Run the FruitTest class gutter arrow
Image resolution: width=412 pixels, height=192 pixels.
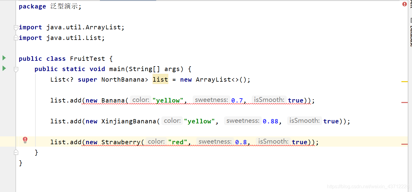coord(4,58)
